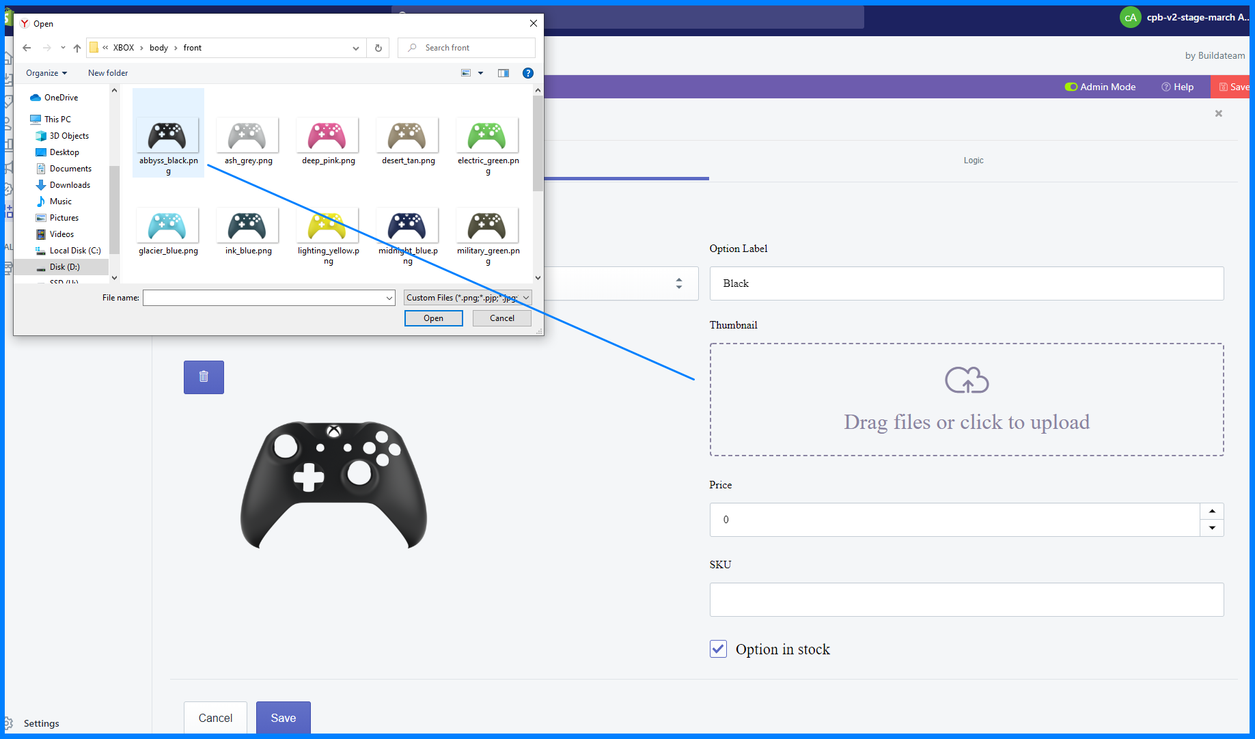Click XBOX in the breadcrumb path

(x=124, y=48)
